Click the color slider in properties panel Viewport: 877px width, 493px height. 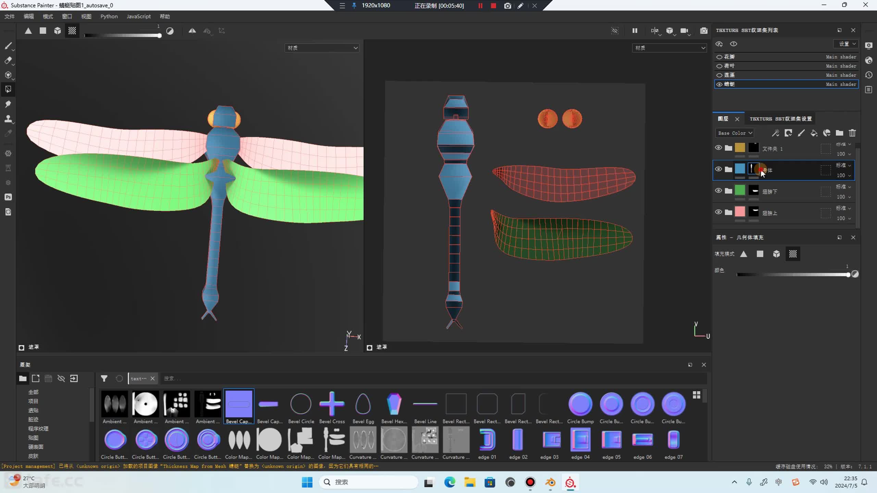[x=793, y=275]
